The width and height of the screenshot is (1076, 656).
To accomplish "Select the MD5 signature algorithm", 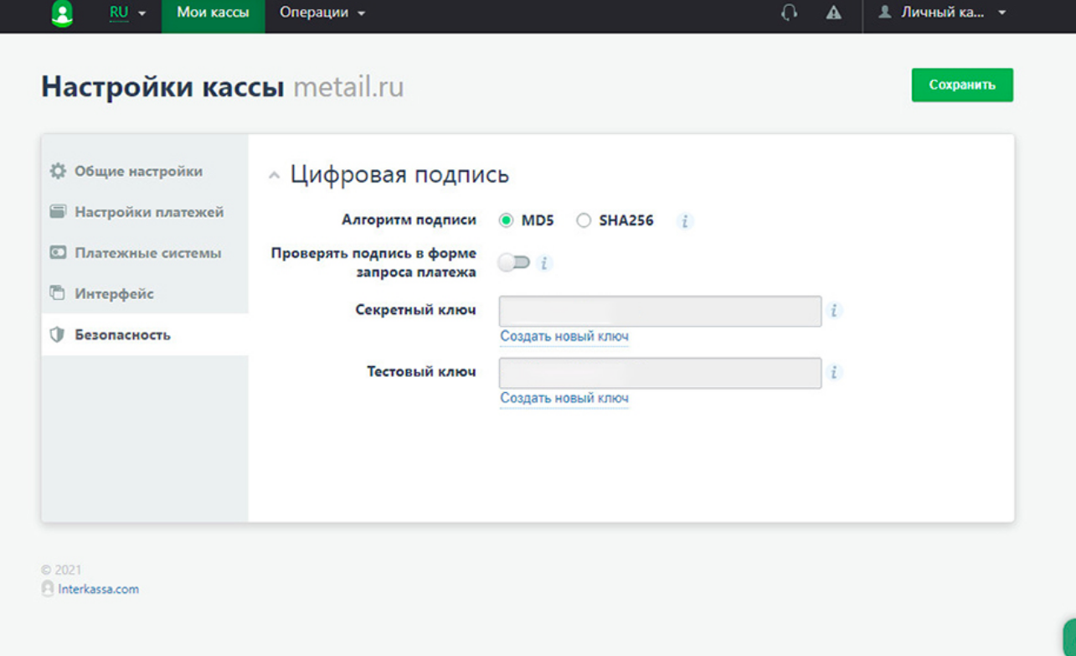I will (506, 221).
